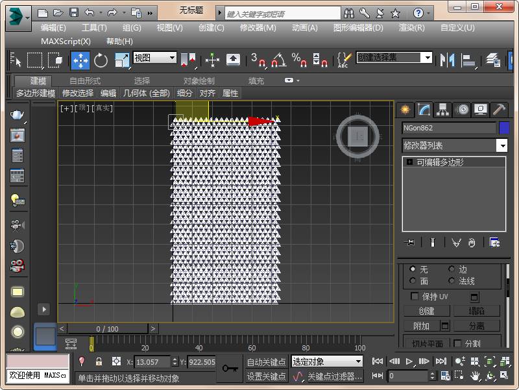Enable the 分割 checkbox
This screenshot has width=519, height=390.
pos(457,343)
